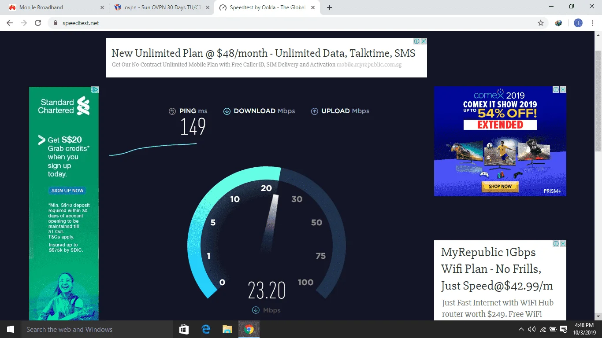Open the Windows Start menu
Screen dimensions: 602x338
click(11, 329)
